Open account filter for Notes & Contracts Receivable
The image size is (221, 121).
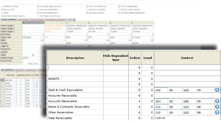(x=217, y=107)
